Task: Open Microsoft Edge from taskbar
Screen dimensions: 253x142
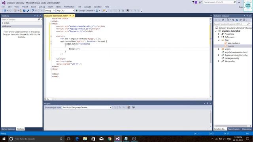Action: click(77, 138)
